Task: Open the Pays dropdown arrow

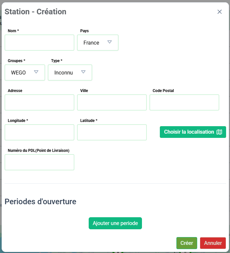Action: point(109,42)
